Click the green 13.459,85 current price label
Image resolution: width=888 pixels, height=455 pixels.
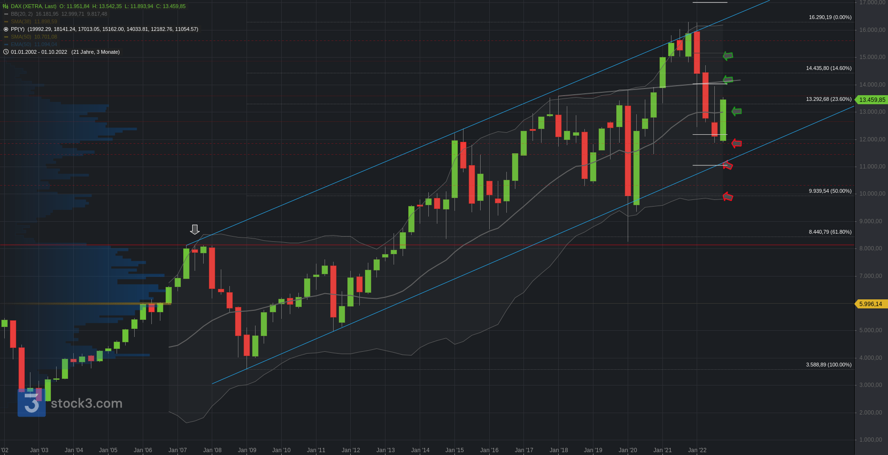click(x=871, y=100)
